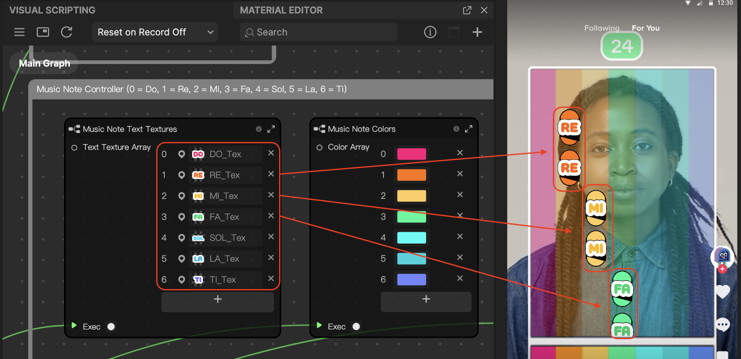Open the hamburger menu in Visual Scripting

pyautogui.click(x=19, y=32)
